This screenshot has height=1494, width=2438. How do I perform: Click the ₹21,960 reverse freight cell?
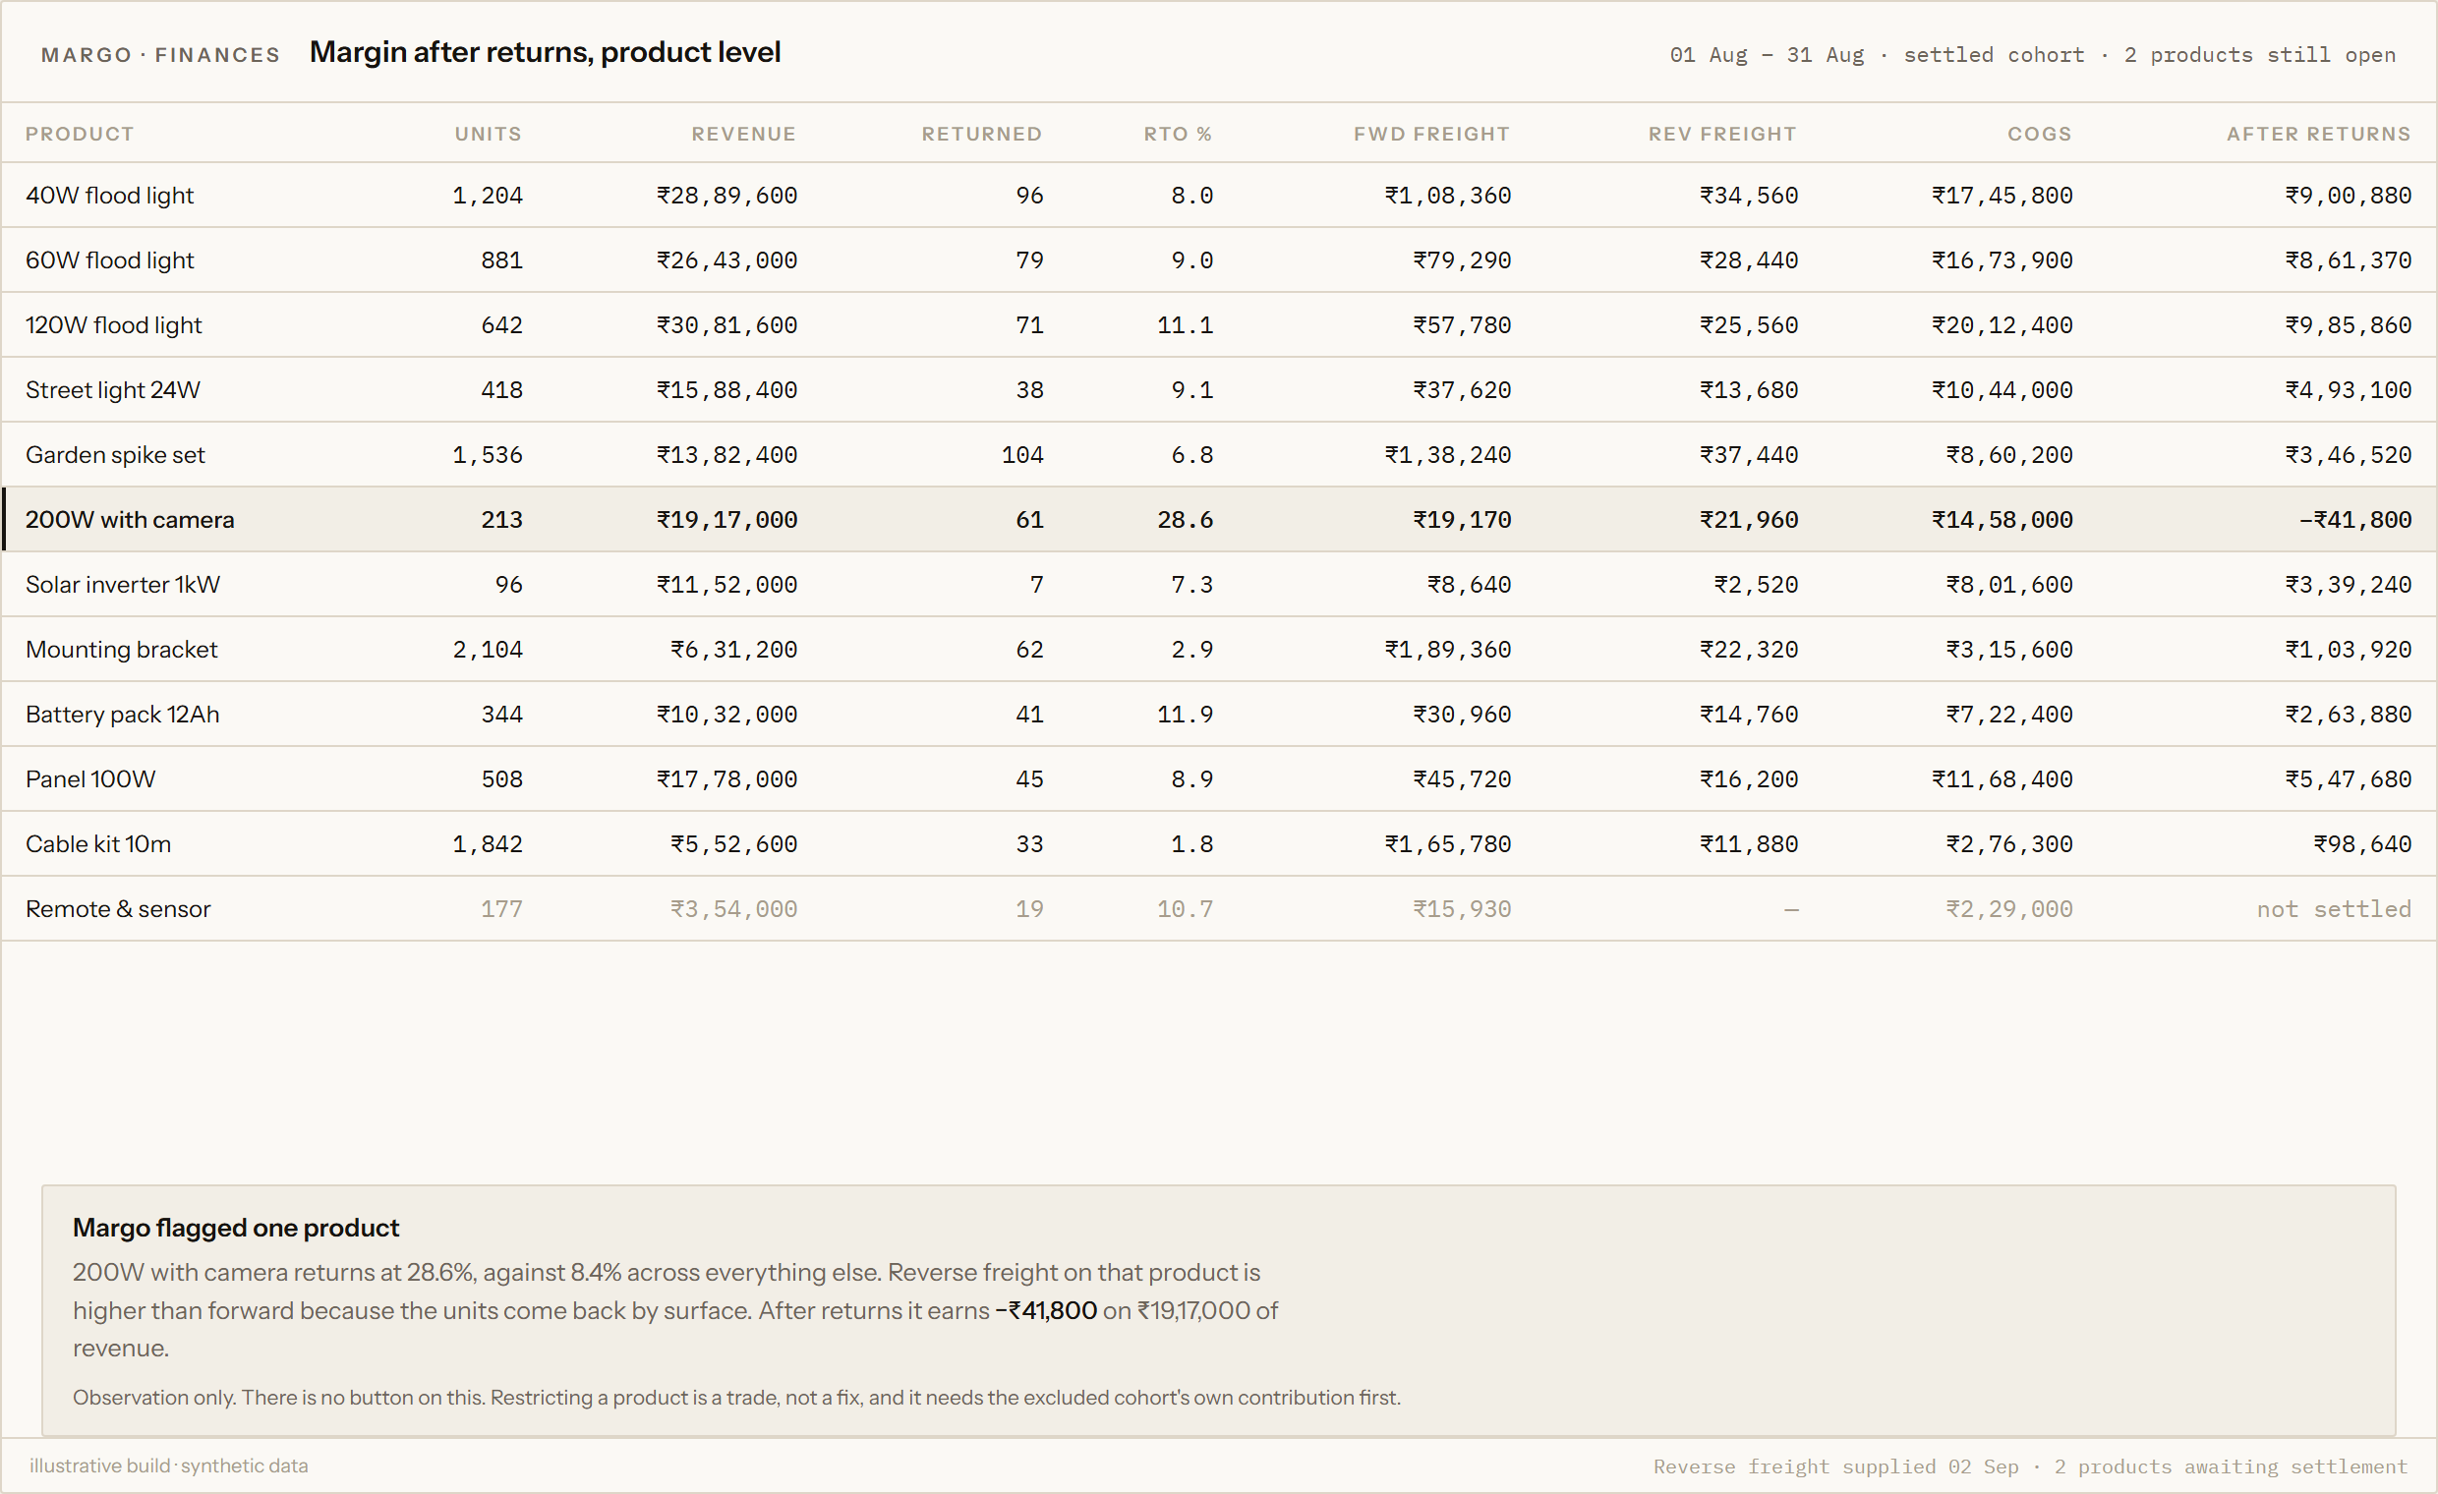tap(1748, 519)
